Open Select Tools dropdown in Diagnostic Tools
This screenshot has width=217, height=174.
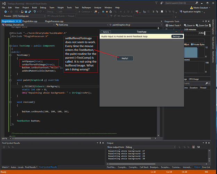pyautogui.click(x=173, y=25)
